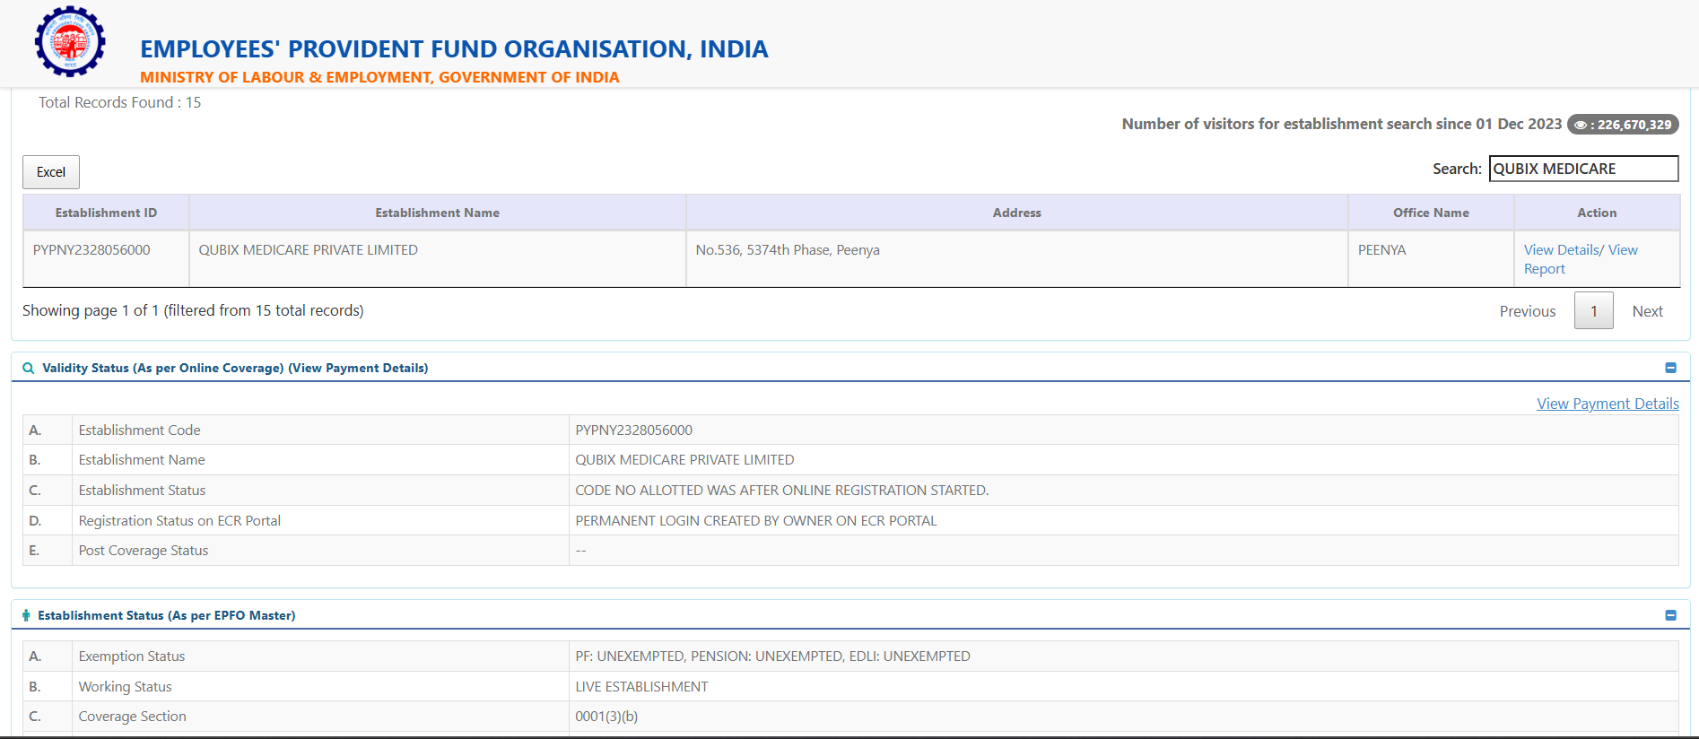Collapse the Validity Status panel using minus icon
Image resolution: width=1699 pixels, height=739 pixels.
pos(1670,368)
